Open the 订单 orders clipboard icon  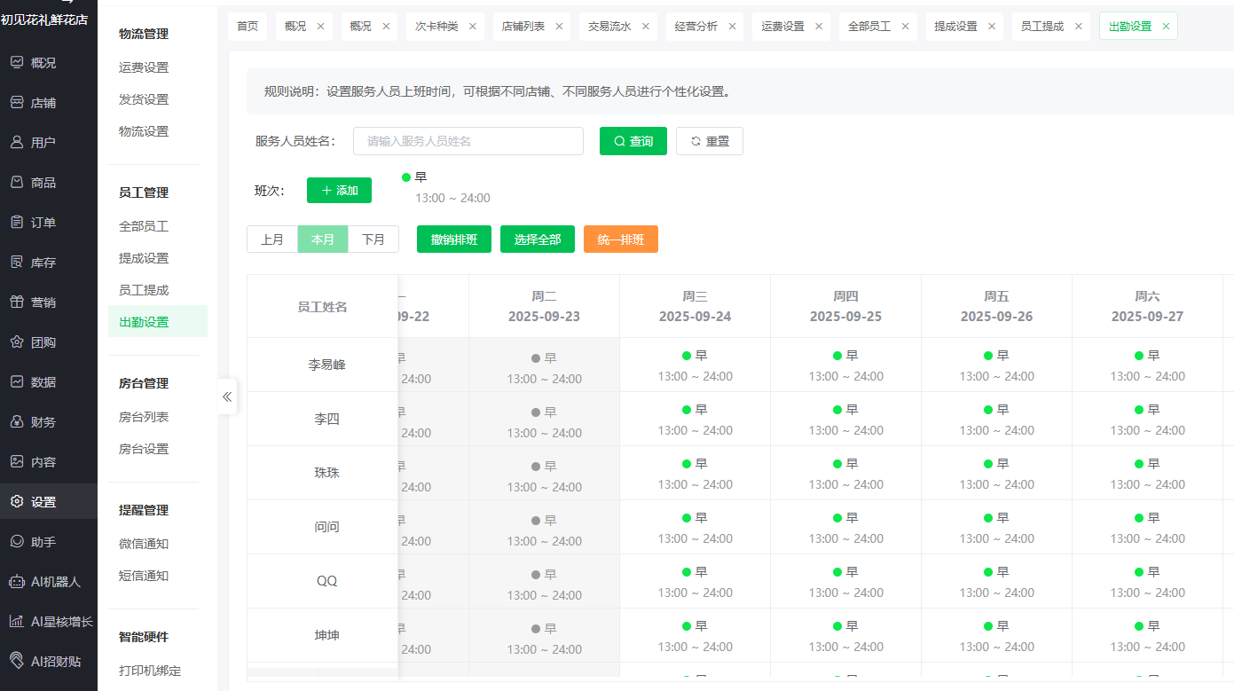click(x=17, y=222)
